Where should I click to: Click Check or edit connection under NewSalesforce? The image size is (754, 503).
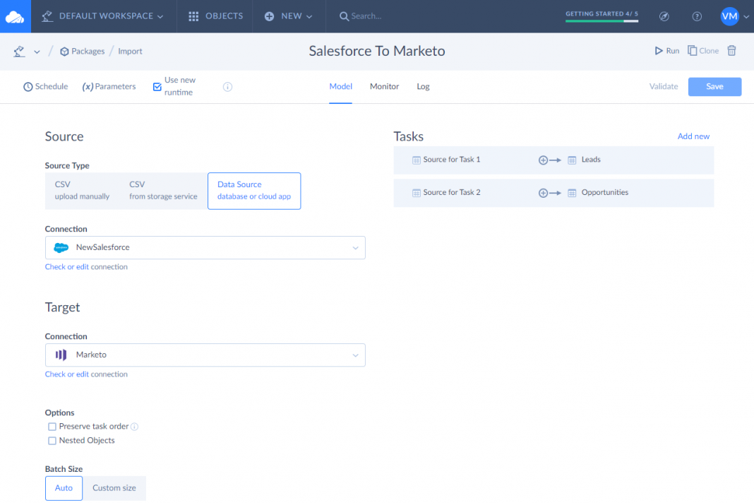(86, 266)
